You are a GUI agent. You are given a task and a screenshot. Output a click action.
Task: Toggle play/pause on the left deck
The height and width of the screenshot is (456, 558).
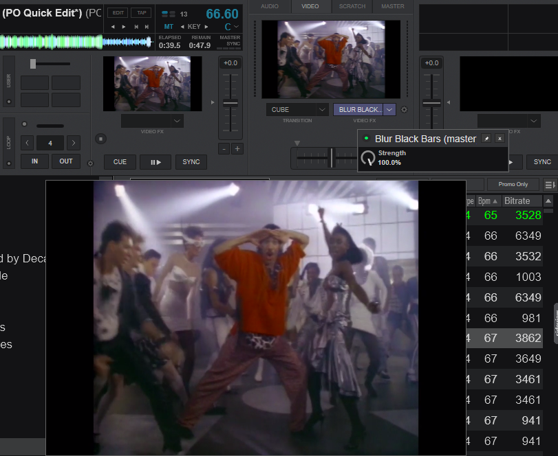(x=155, y=162)
